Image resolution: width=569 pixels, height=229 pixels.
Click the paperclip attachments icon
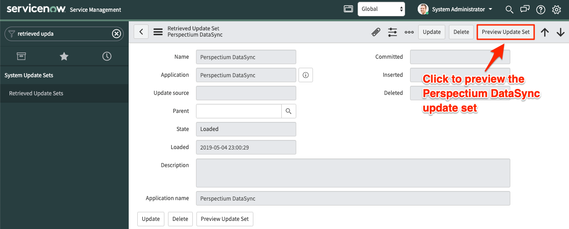point(376,32)
